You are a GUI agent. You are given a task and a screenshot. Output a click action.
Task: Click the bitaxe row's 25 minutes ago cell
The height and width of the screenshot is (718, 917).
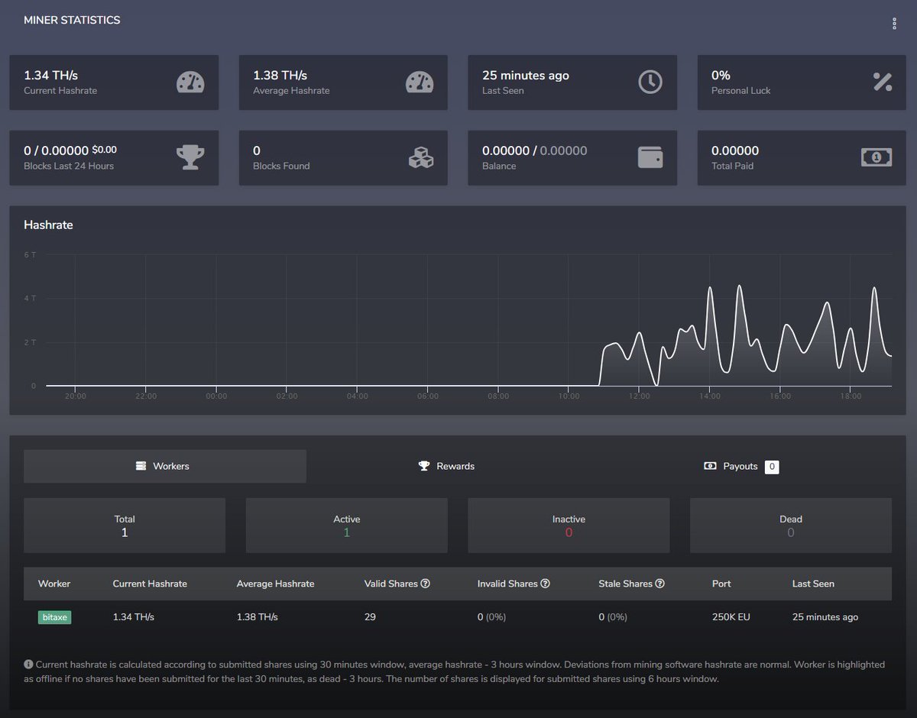[825, 616]
